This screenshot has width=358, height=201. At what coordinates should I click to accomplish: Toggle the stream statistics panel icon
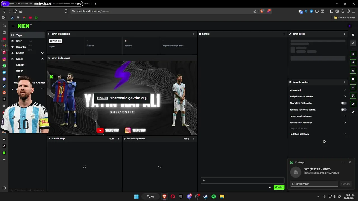tap(353, 87)
